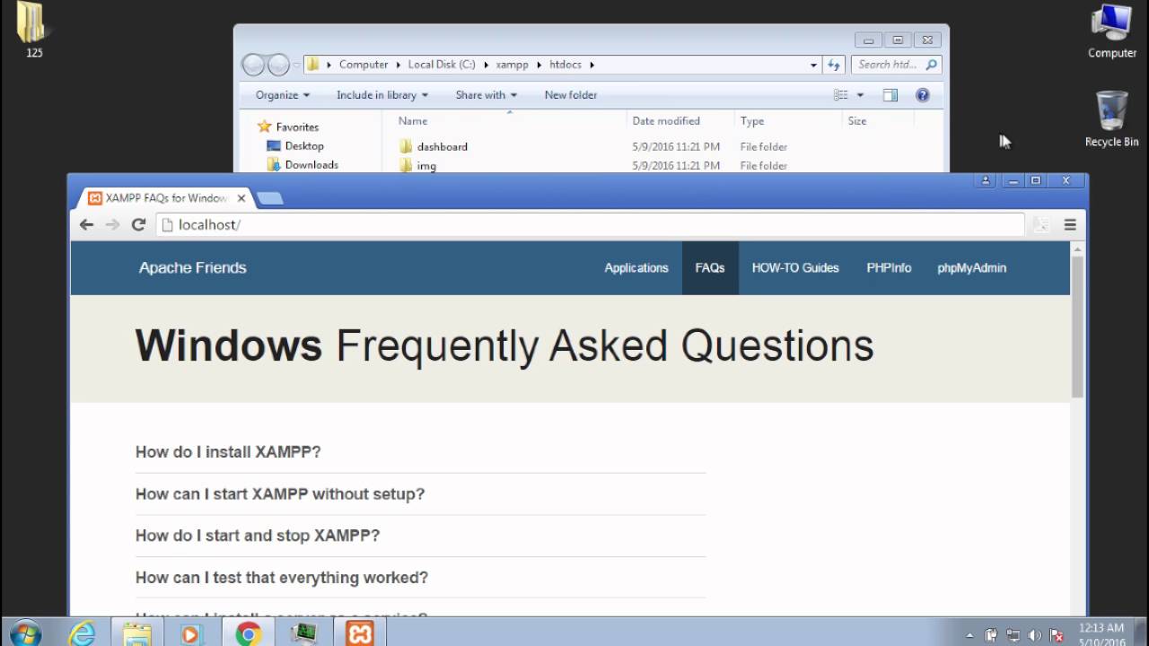Viewport: 1149px width, 646px height.
Task: Open the Recycle Bin desktop icon
Action: coord(1111,118)
